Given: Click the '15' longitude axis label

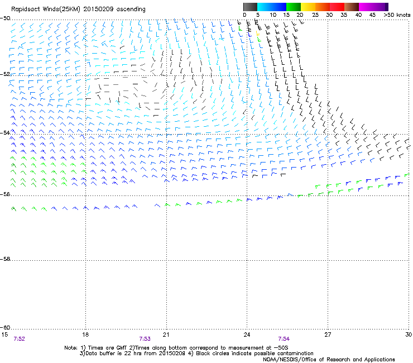Looking at the screenshot, I should (x=4, y=335).
